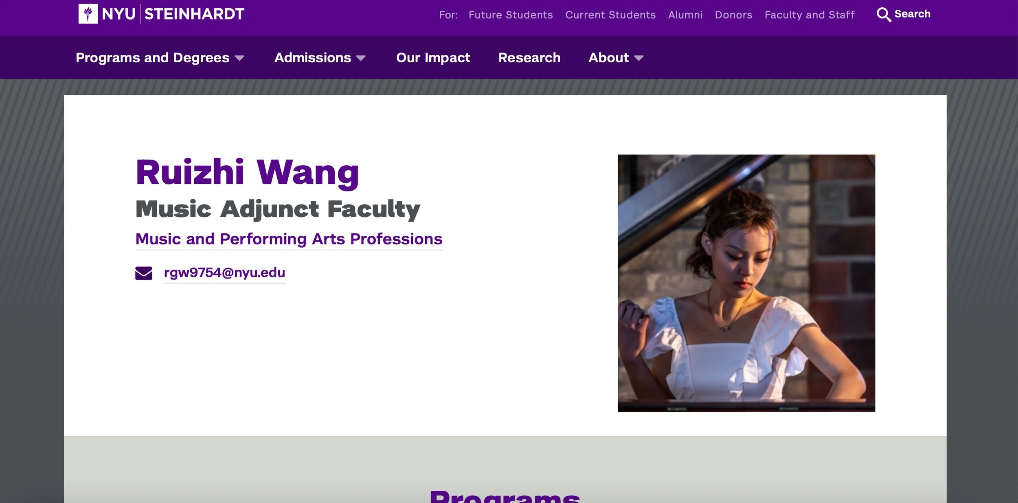
Task: Click the Programs and Degrees menu label
Action: pyautogui.click(x=153, y=58)
